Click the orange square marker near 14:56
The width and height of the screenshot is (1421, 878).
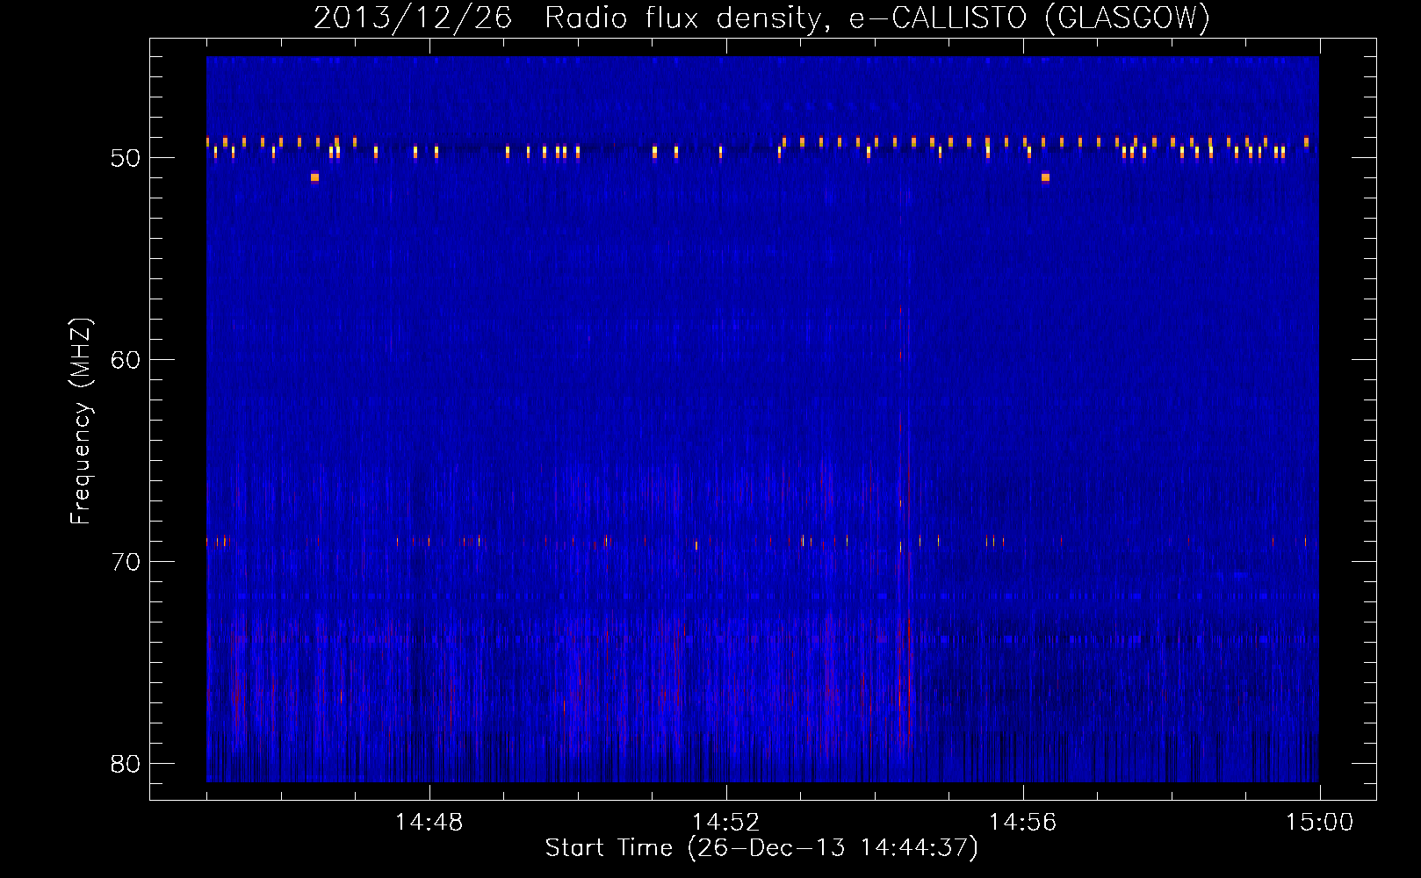point(1045,177)
